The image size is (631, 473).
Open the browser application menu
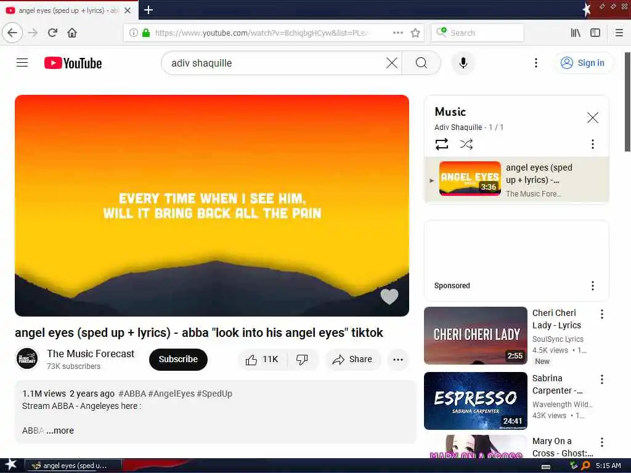click(x=619, y=33)
